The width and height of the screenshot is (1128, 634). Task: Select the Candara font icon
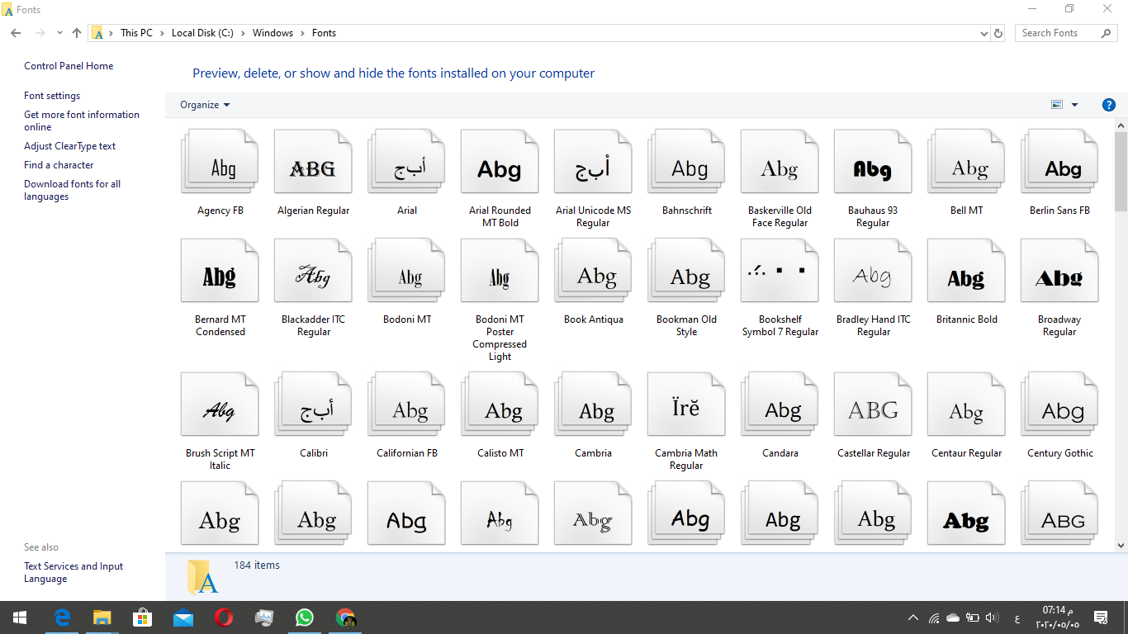point(780,405)
